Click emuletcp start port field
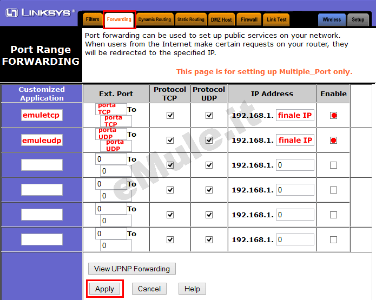This screenshot has width=376, height=300. click(111, 109)
